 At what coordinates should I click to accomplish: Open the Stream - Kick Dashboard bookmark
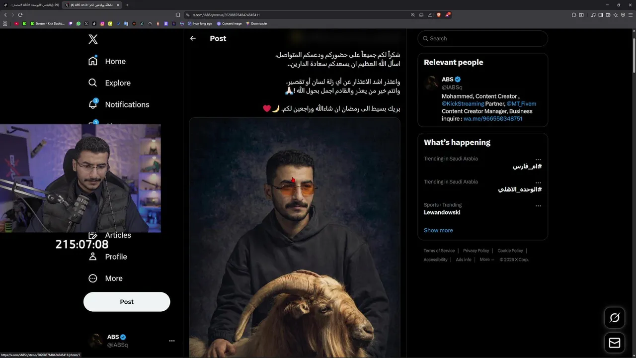(x=48, y=23)
